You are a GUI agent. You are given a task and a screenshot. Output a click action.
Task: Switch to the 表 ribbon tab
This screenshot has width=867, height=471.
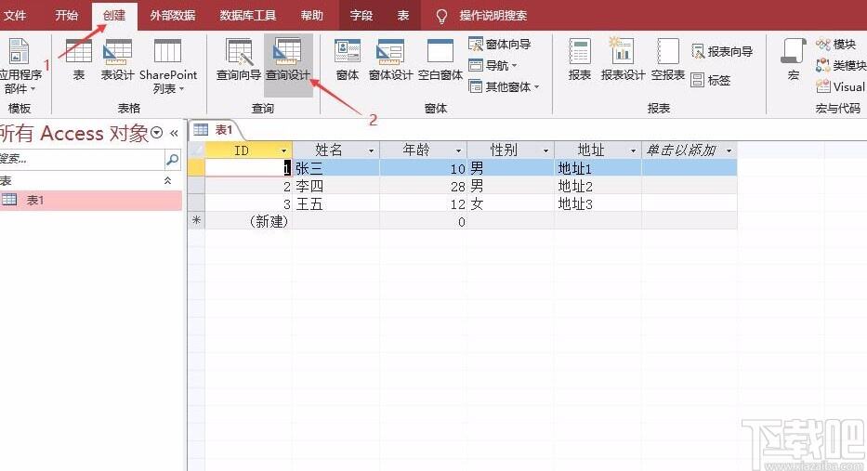tap(403, 16)
